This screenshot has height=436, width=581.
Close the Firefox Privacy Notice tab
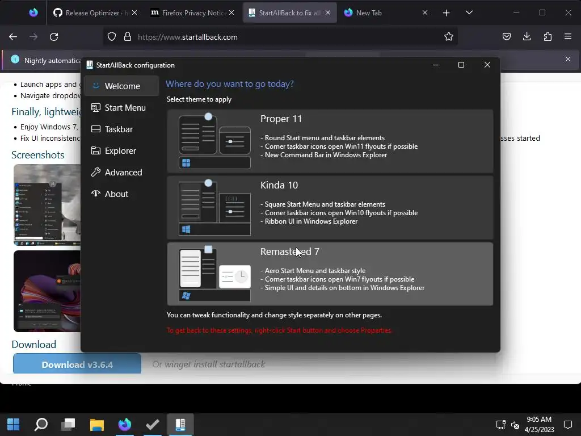pyautogui.click(x=231, y=12)
